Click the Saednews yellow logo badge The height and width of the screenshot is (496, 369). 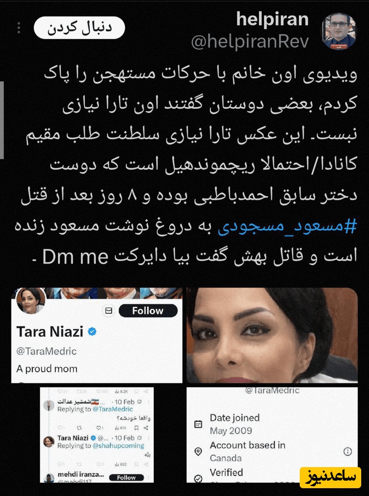pyautogui.click(x=330, y=477)
